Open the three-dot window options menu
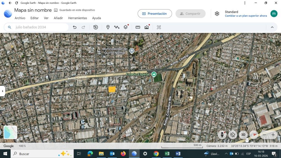Image resolution: width=281 pixels, height=158 pixels. point(245,3)
